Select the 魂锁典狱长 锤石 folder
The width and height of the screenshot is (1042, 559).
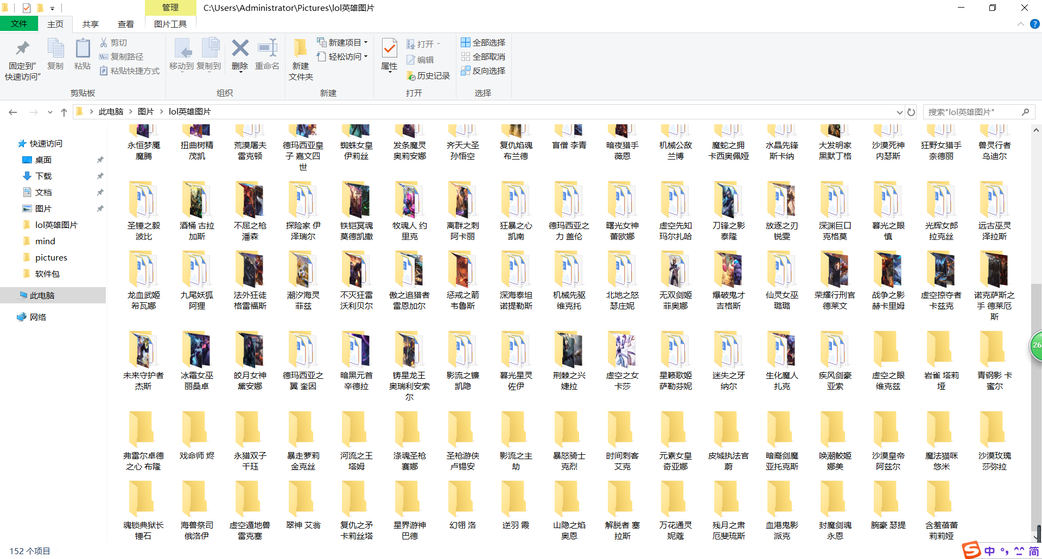(144, 511)
